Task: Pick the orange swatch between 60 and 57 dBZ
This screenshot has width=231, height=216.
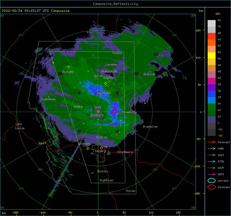Action: coord(211,43)
